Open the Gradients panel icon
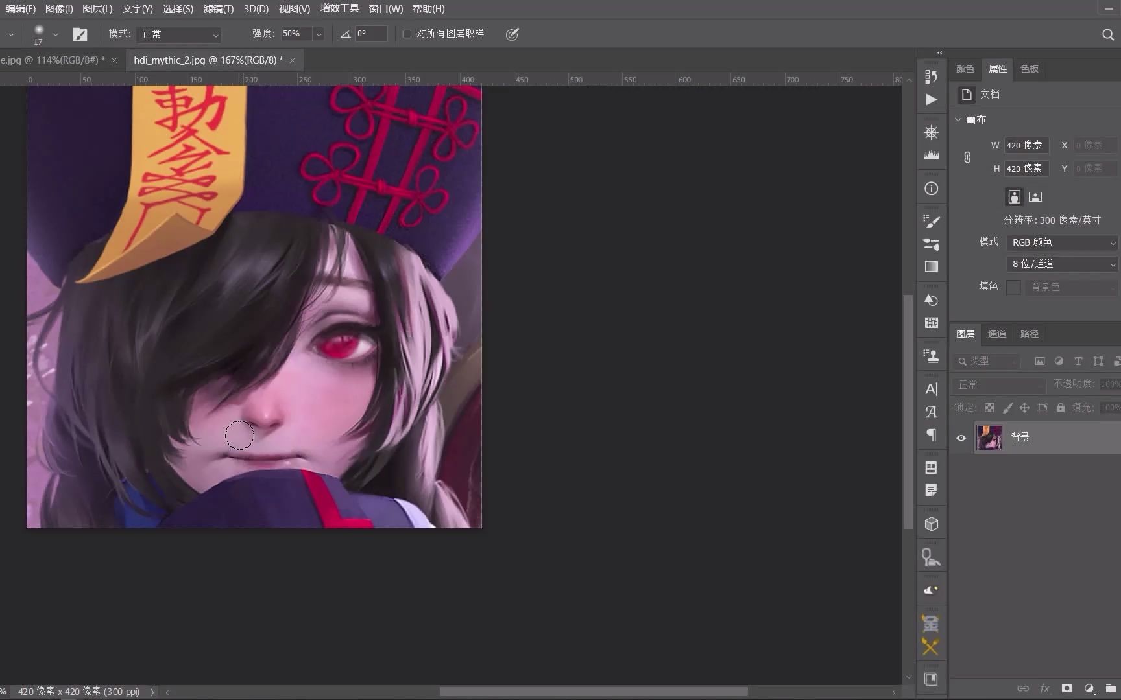This screenshot has height=700, width=1121. (931, 266)
